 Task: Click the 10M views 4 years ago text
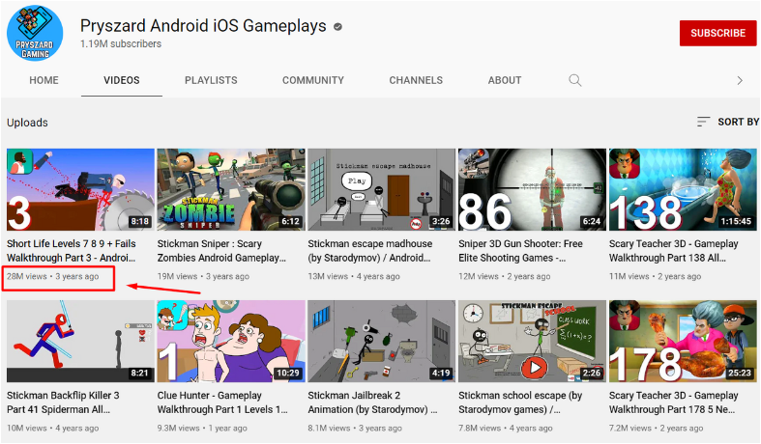coord(53,428)
